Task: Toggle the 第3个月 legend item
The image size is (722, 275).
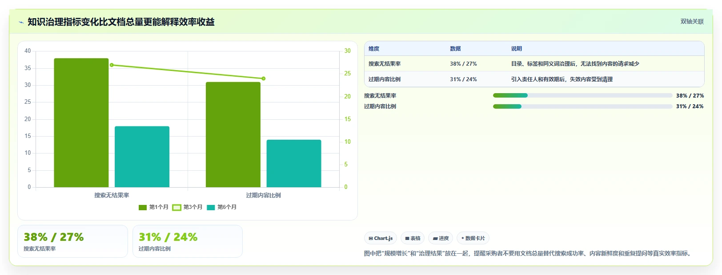Action: tap(187, 207)
